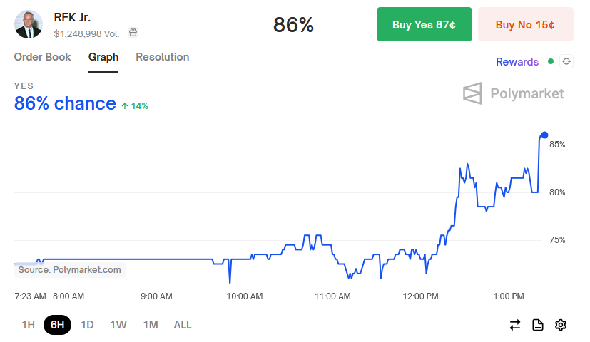
Task: Click the YES outcome label
Action: click(x=24, y=86)
